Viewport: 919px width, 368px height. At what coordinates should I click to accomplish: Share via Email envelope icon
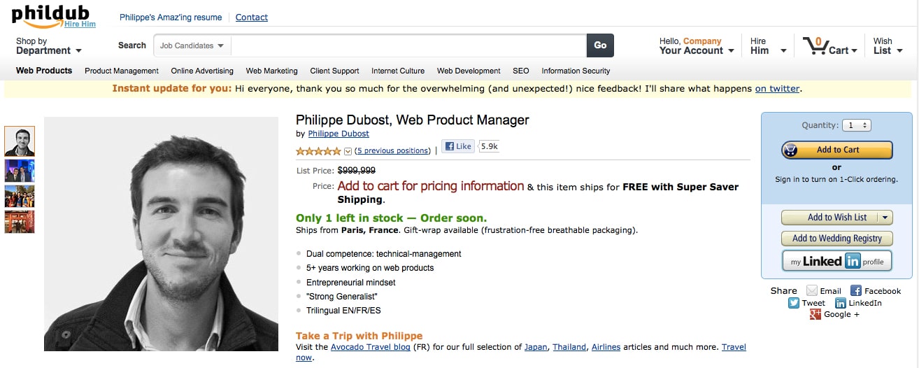point(812,291)
